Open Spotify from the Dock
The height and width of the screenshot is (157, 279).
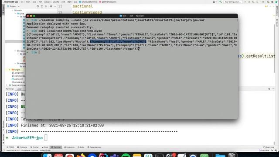(126, 155)
